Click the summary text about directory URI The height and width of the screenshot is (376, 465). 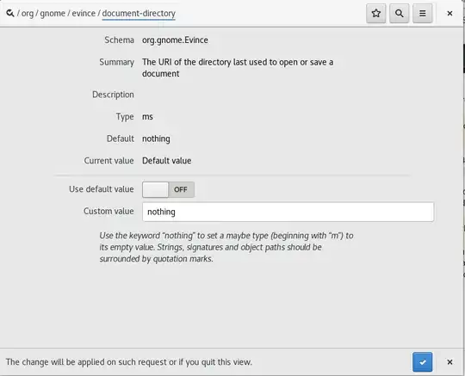[x=238, y=68]
